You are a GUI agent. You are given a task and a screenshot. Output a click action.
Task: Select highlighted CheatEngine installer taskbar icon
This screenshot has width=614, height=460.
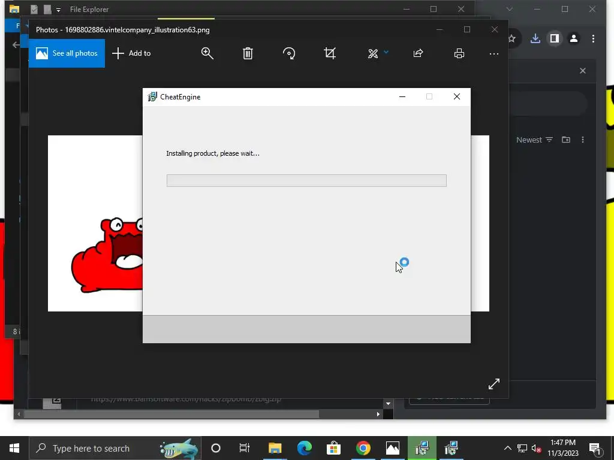pos(422,448)
